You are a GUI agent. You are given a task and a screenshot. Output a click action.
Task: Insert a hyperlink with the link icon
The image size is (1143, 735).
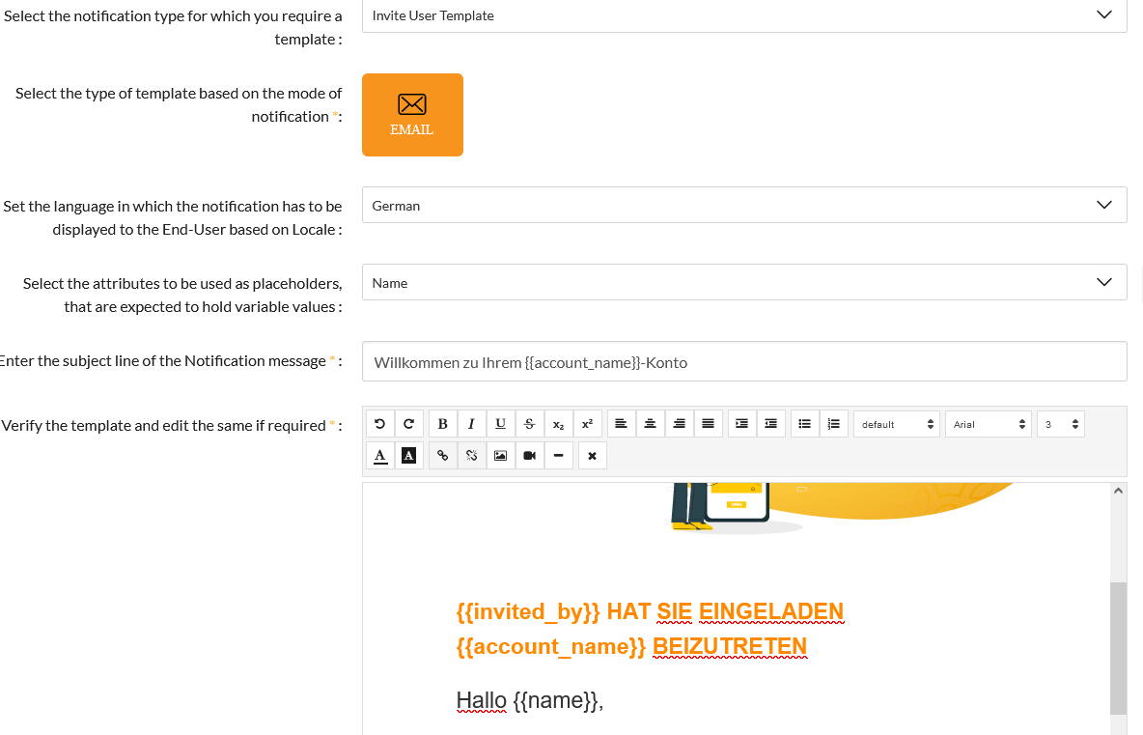[442, 455]
